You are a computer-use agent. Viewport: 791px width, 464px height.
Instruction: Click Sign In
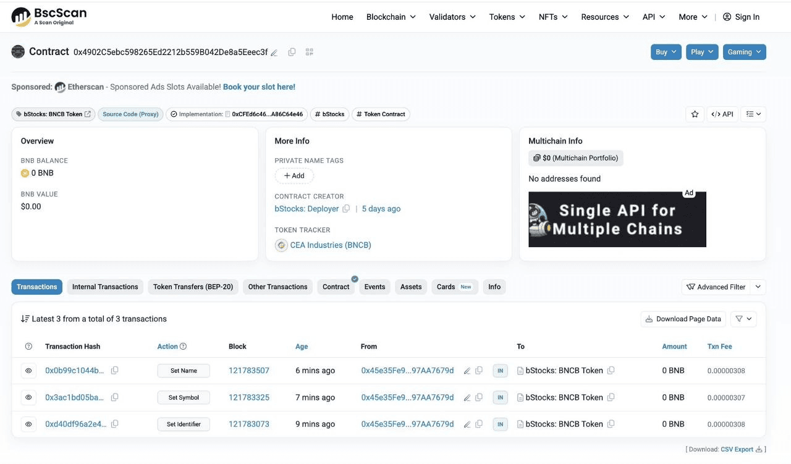point(741,17)
